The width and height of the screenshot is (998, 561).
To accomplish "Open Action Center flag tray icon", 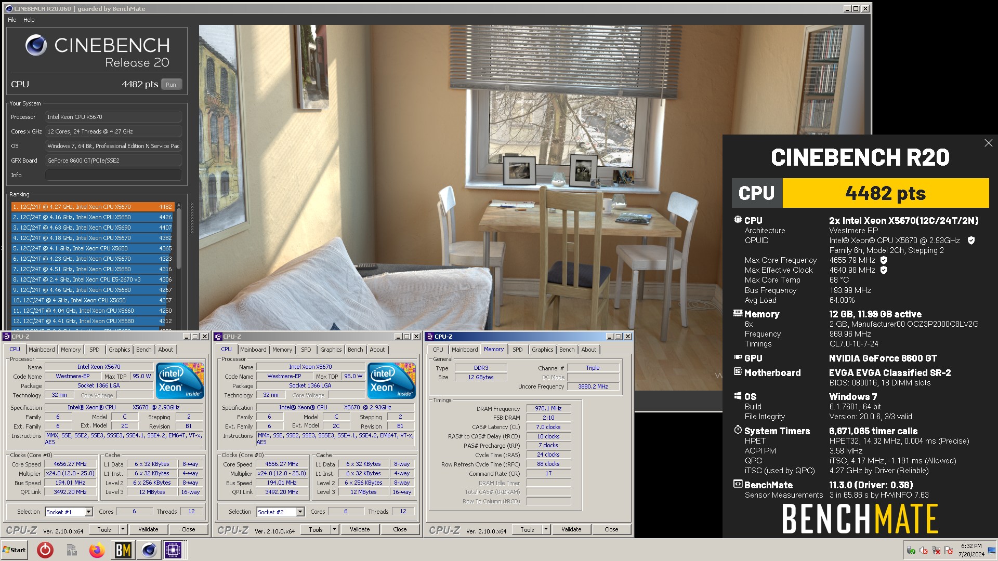I will point(949,551).
